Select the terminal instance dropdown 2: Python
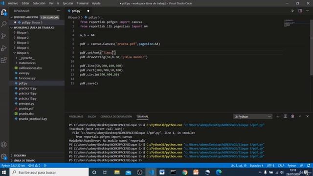313x176 pixels. [252, 116]
